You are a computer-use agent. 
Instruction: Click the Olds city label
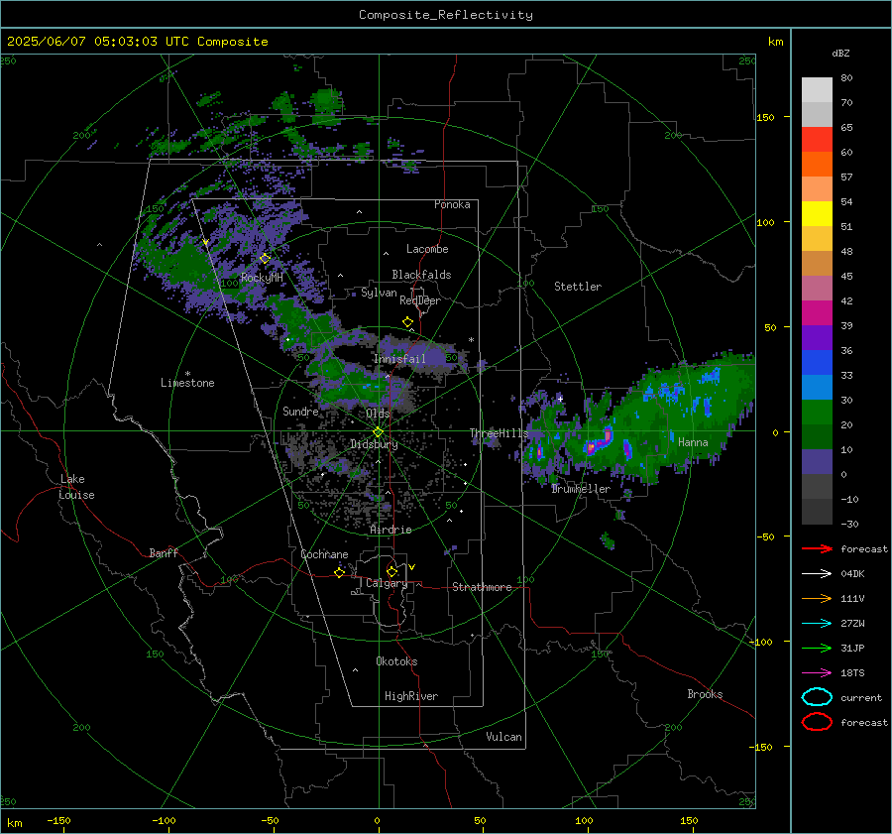[x=378, y=414]
